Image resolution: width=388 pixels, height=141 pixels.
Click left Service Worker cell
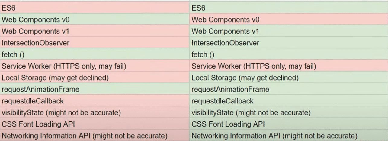[95, 66]
